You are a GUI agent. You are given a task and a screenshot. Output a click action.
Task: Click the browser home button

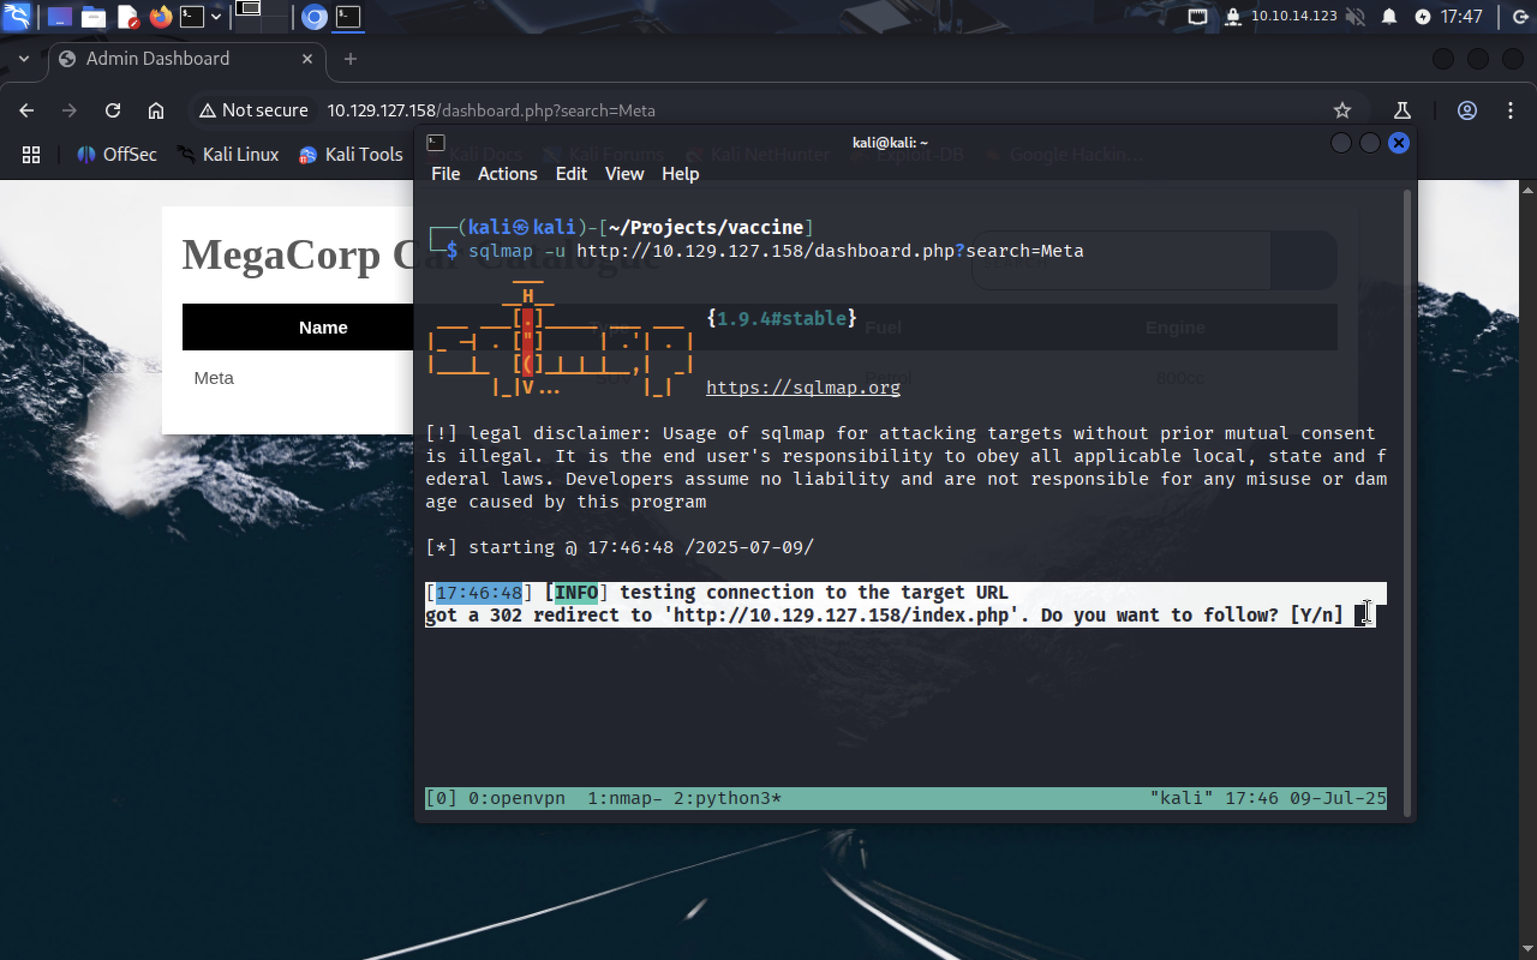tap(156, 110)
